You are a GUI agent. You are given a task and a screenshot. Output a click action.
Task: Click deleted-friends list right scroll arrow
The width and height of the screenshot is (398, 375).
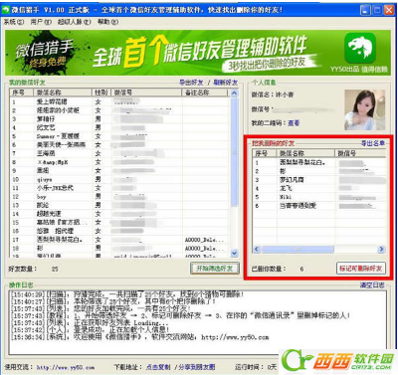381,249
